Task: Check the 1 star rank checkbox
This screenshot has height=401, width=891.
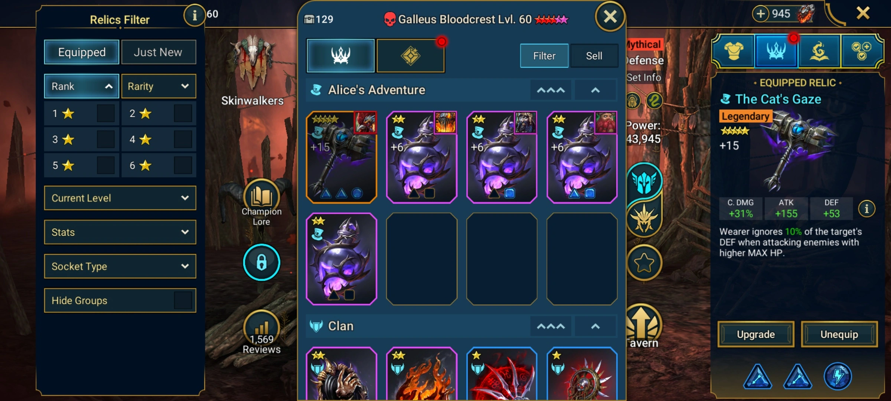Action: pos(106,114)
